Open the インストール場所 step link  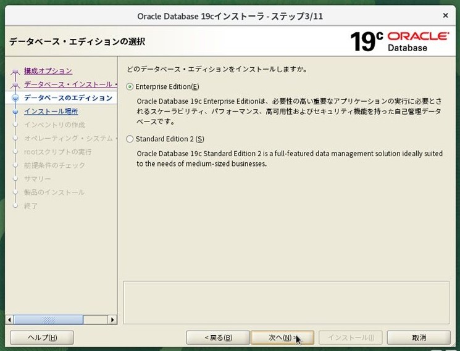(x=51, y=111)
